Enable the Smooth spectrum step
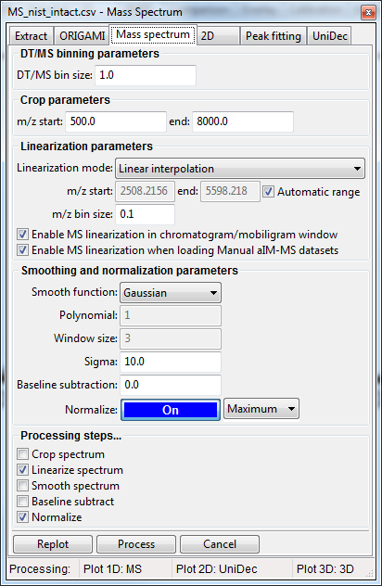 [22, 486]
